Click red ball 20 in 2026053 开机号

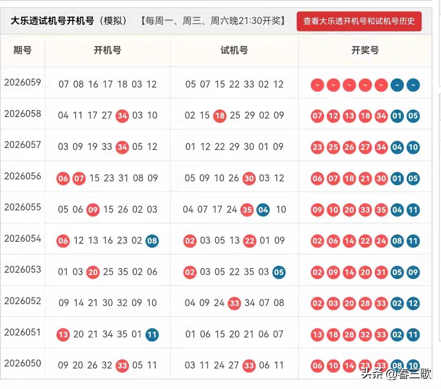tap(93, 272)
